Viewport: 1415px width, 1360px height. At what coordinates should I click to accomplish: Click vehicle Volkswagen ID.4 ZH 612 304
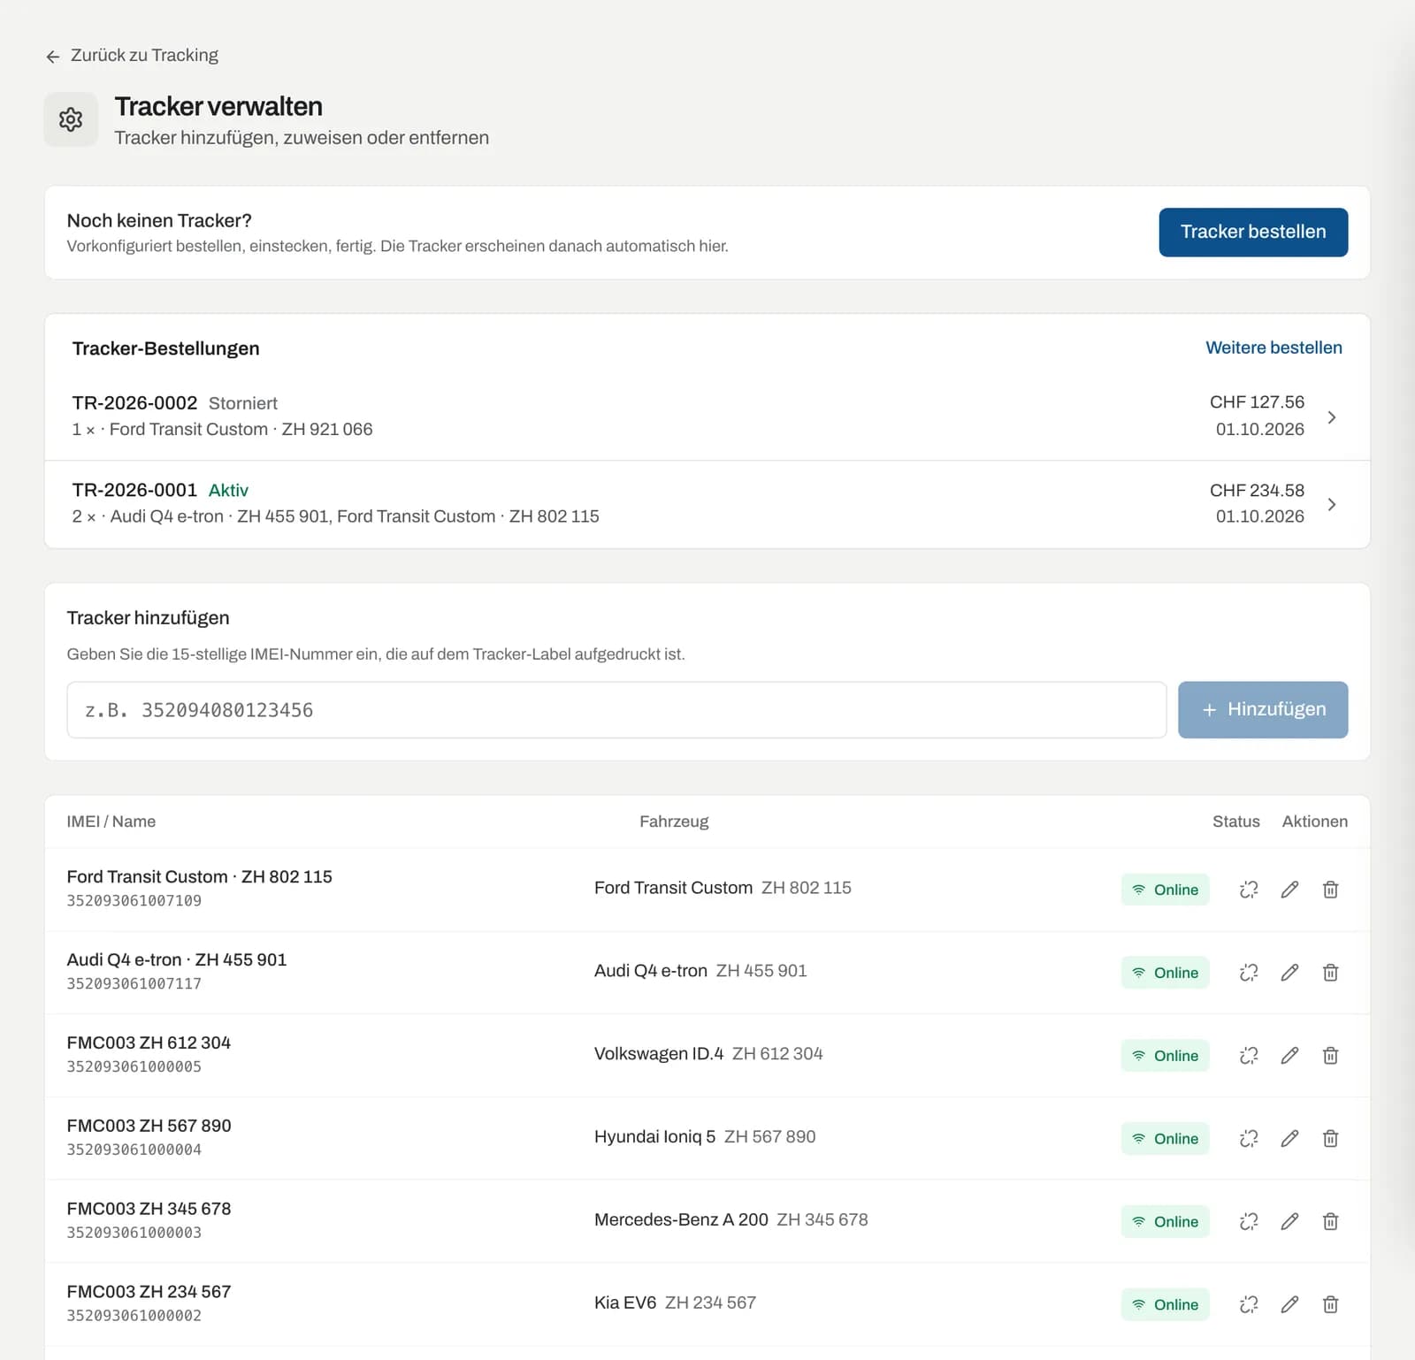click(708, 1054)
